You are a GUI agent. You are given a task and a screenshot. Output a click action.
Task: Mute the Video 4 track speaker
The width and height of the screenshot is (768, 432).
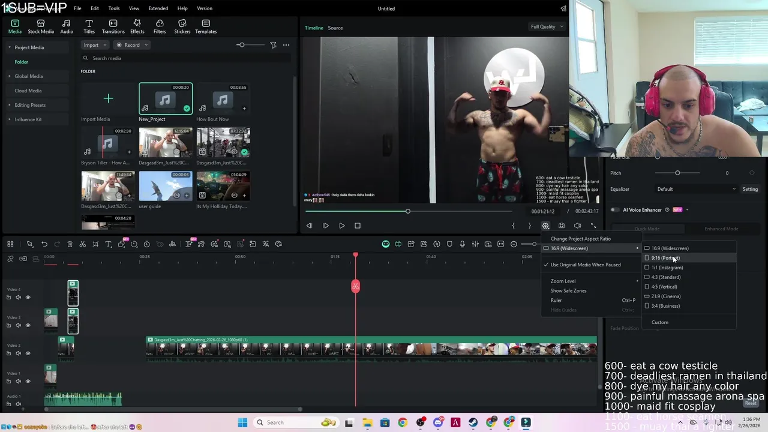click(x=18, y=297)
